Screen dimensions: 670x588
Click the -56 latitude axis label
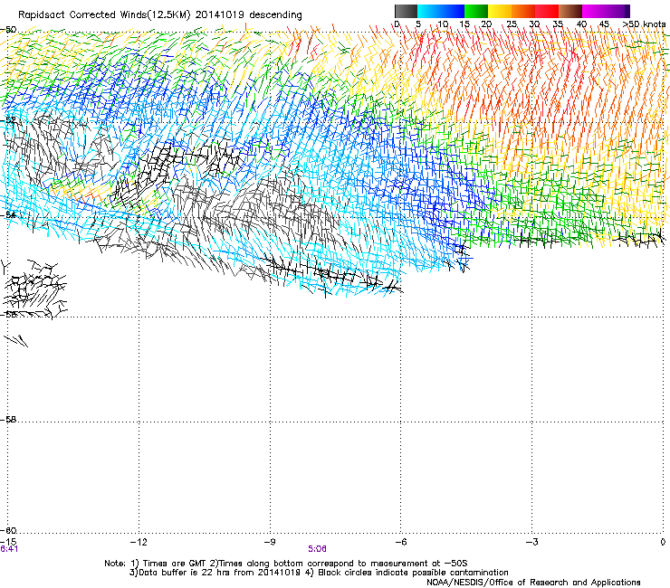point(9,314)
